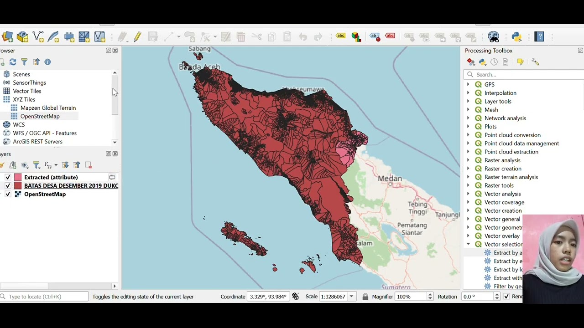
Task: Toggle the Render checkbox in status bar
Action: point(506,297)
